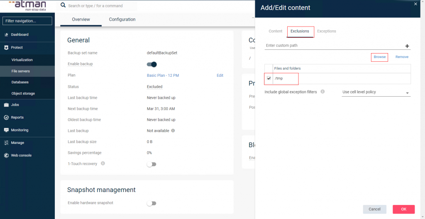
Task: Click the Browse link
Action: pyautogui.click(x=379, y=57)
